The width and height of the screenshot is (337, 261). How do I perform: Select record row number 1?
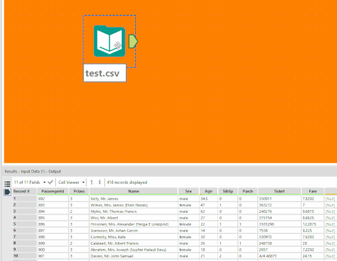(x=25, y=199)
